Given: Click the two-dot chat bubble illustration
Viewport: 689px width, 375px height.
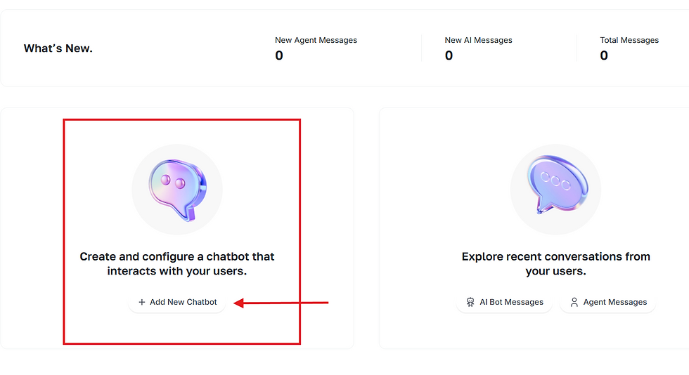Looking at the screenshot, I should click(177, 190).
